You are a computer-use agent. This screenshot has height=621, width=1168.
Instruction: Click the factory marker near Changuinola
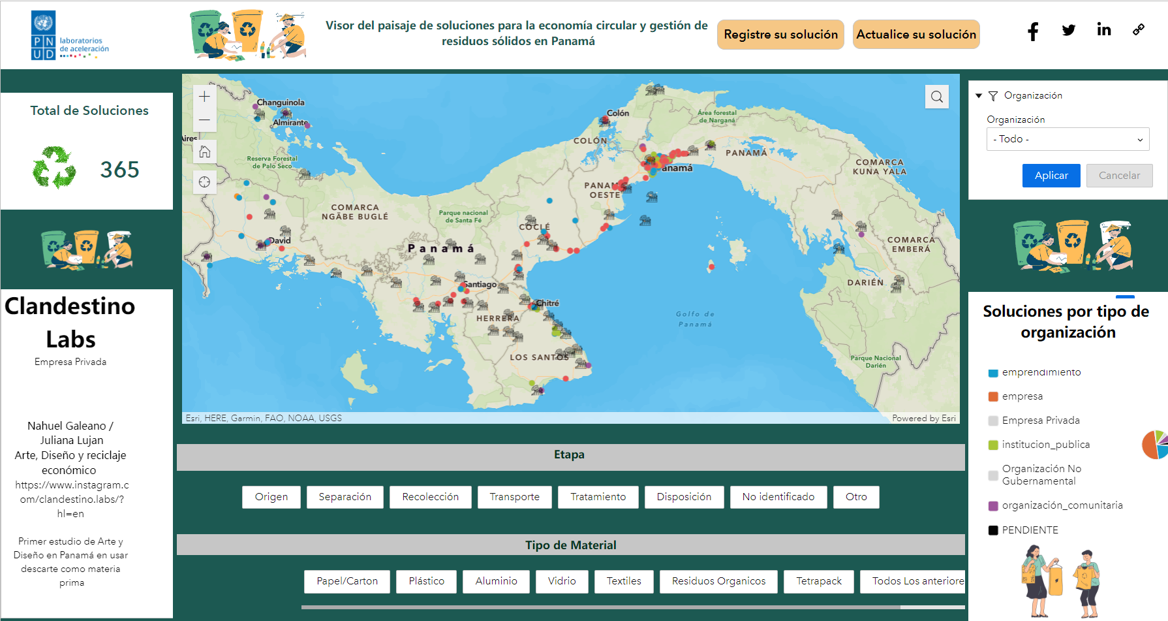(x=260, y=114)
